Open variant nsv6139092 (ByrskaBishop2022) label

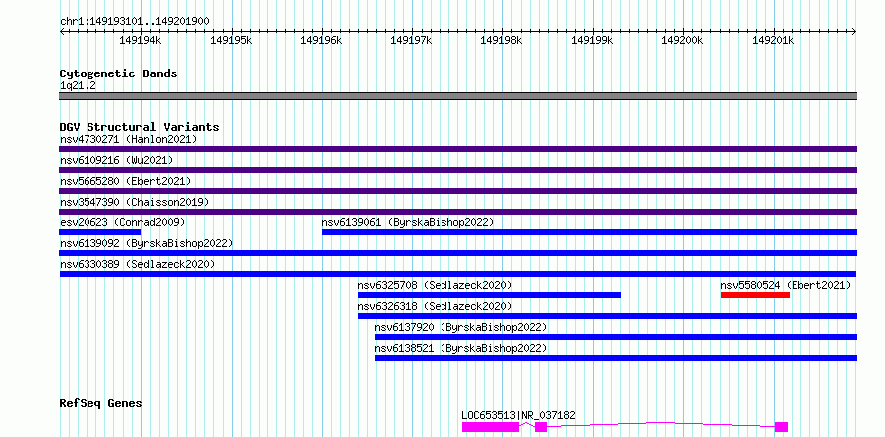tap(146, 243)
